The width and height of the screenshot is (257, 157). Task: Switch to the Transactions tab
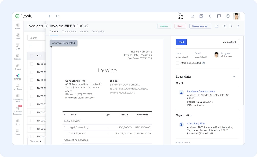[x=69, y=32]
